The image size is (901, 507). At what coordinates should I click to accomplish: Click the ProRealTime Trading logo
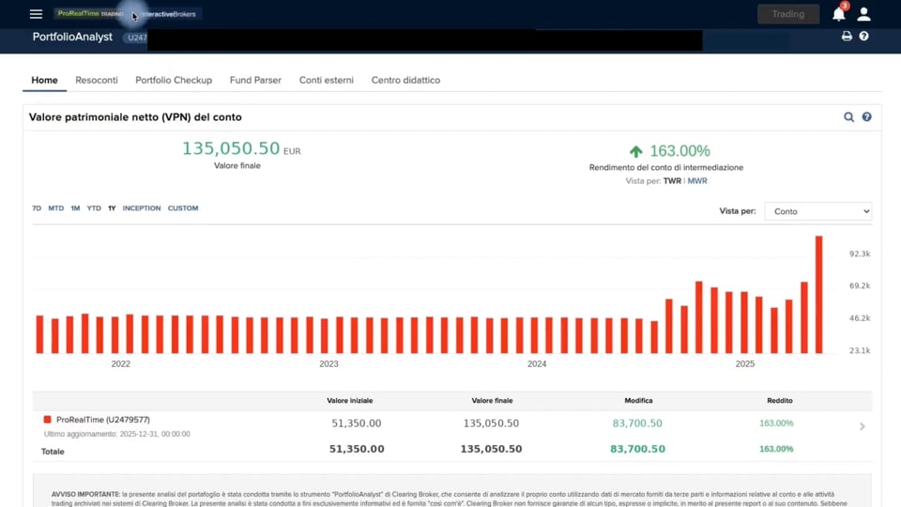(x=90, y=14)
